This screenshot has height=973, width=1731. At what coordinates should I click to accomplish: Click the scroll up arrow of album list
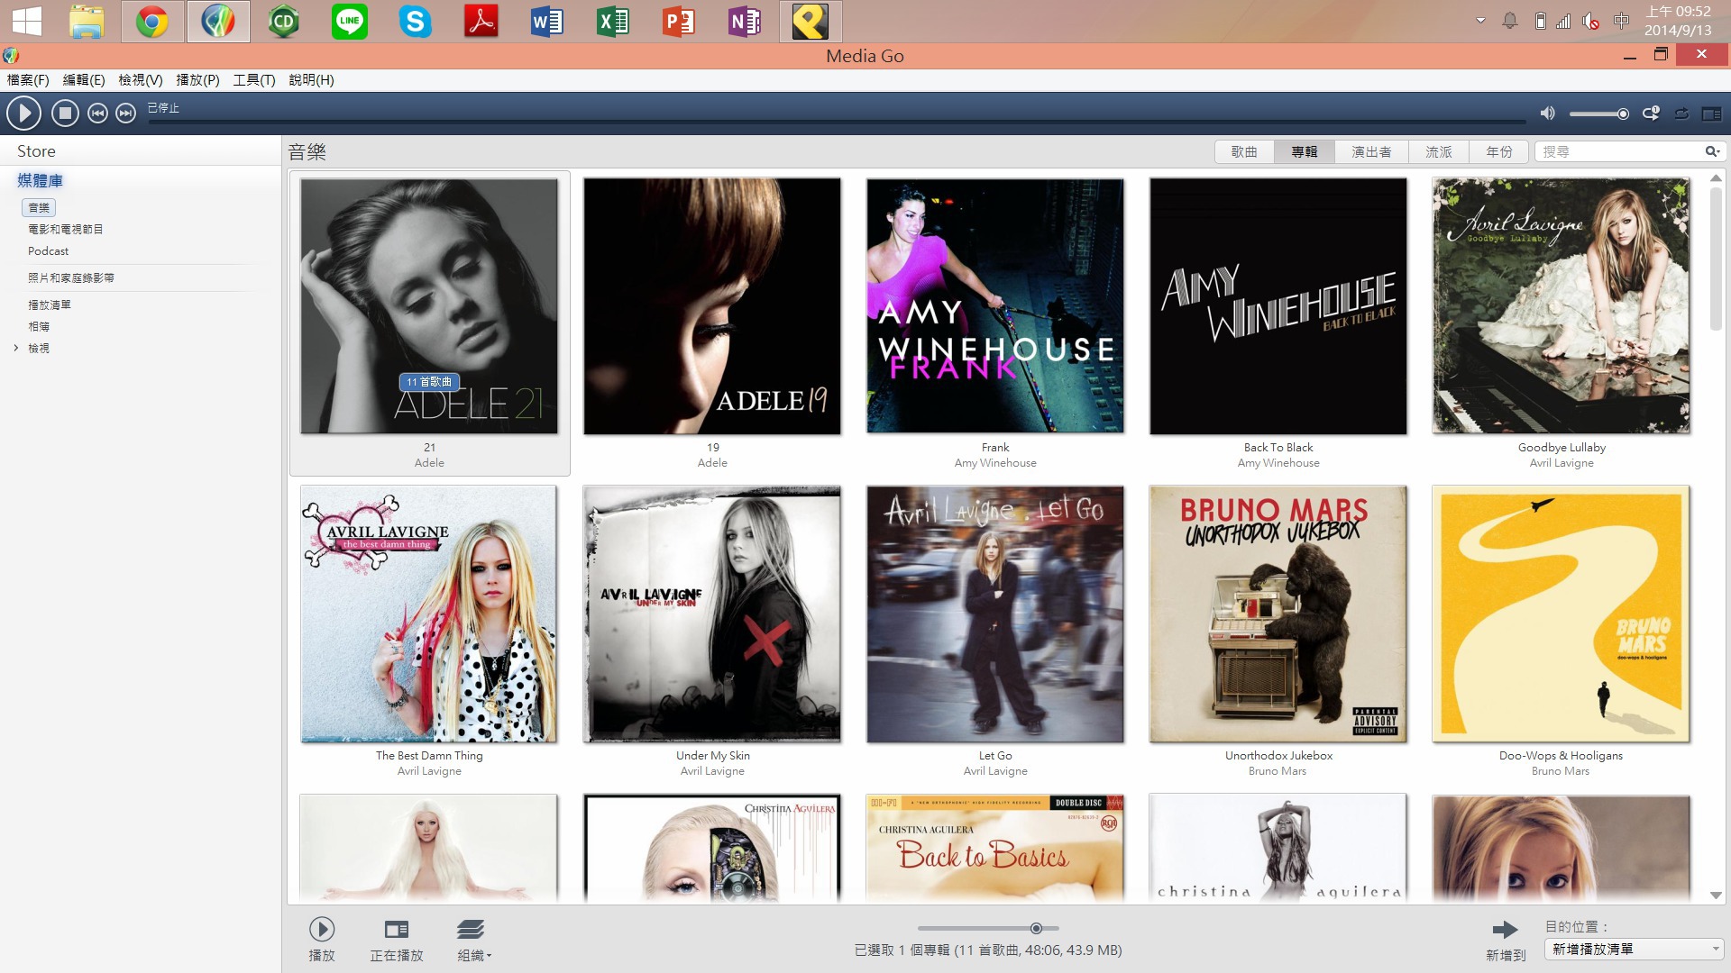coord(1716,177)
